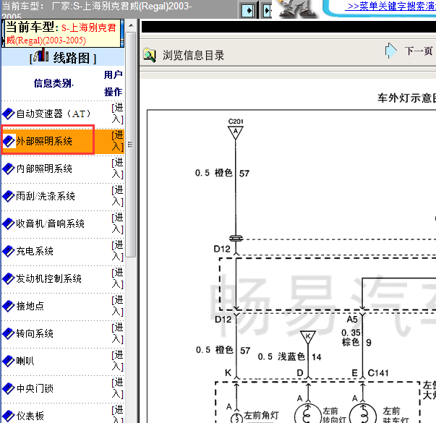
Task: Select 外部照明系统 category
Action: click(x=44, y=141)
